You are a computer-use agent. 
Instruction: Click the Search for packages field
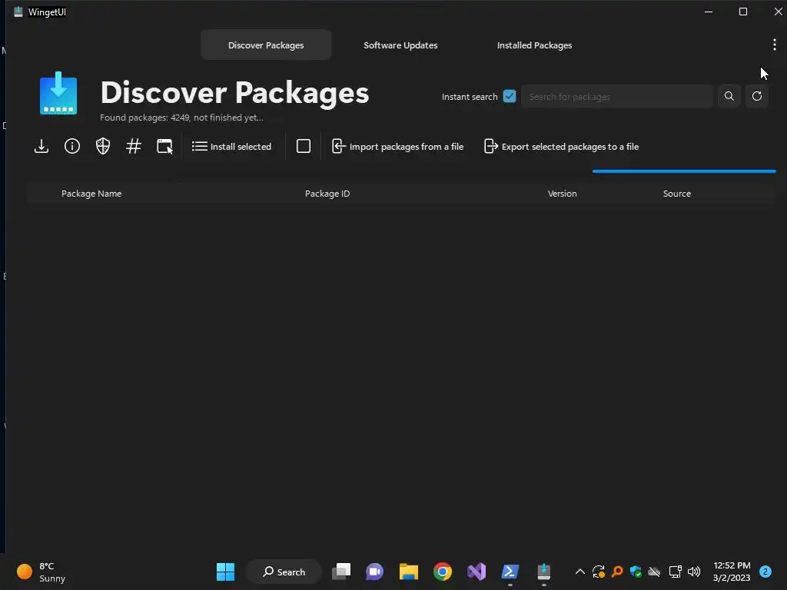(617, 96)
